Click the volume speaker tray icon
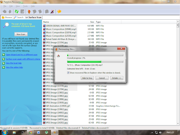Viewport: 180px width, 135px height. [161, 132]
